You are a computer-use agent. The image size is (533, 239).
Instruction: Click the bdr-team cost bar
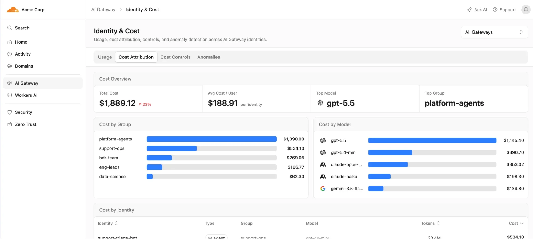click(x=212, y=158)
